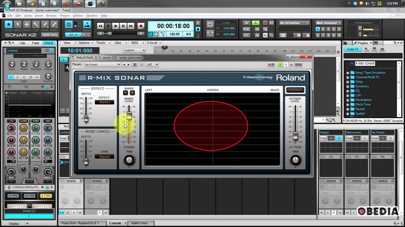Stop playback in transport

[x=108, y=26]
